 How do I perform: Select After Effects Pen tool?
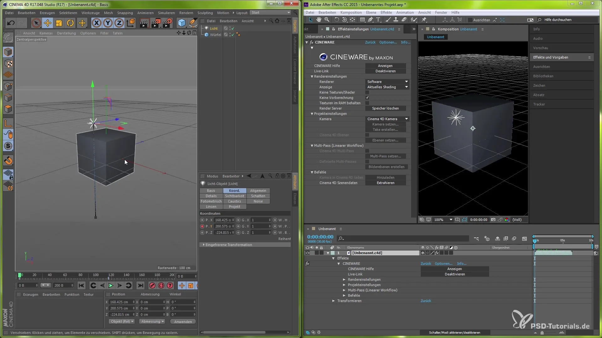point(370,20)
